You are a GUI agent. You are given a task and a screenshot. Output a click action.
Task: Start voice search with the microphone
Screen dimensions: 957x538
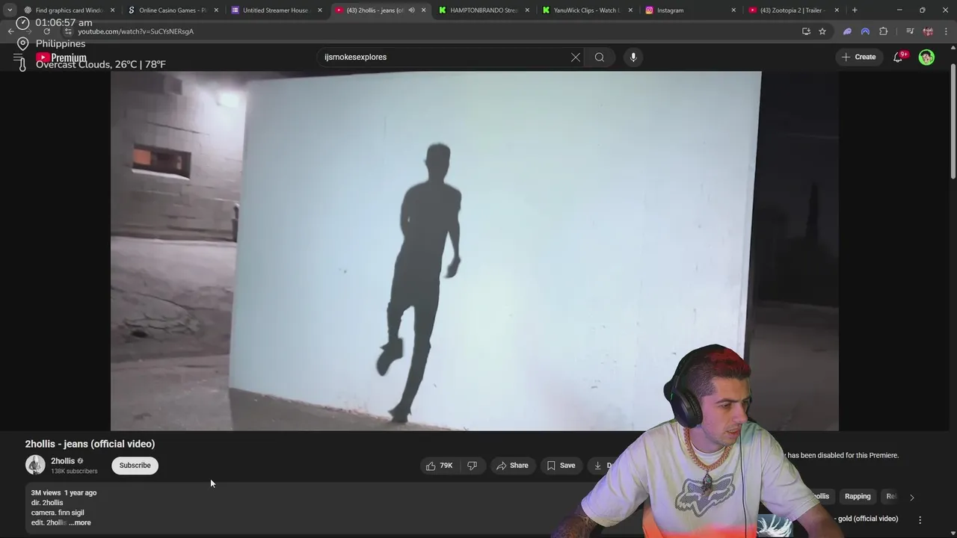click(633, 57)
